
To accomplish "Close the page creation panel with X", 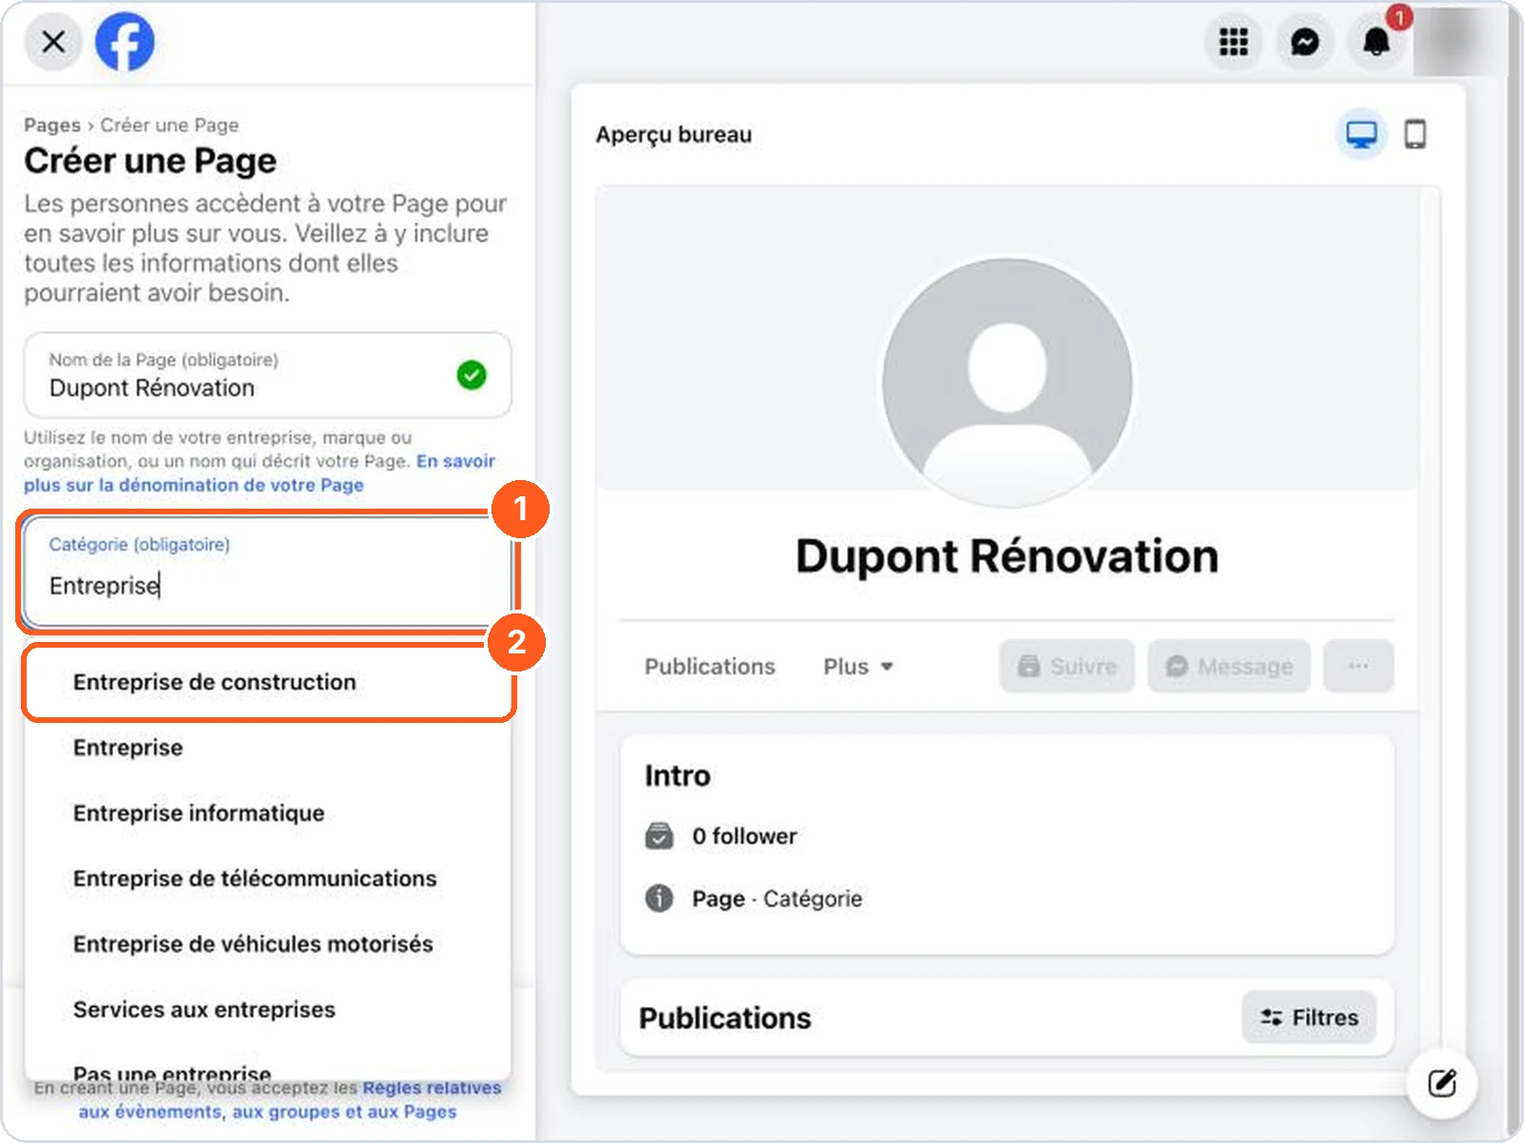I will (x=53, y=42).
